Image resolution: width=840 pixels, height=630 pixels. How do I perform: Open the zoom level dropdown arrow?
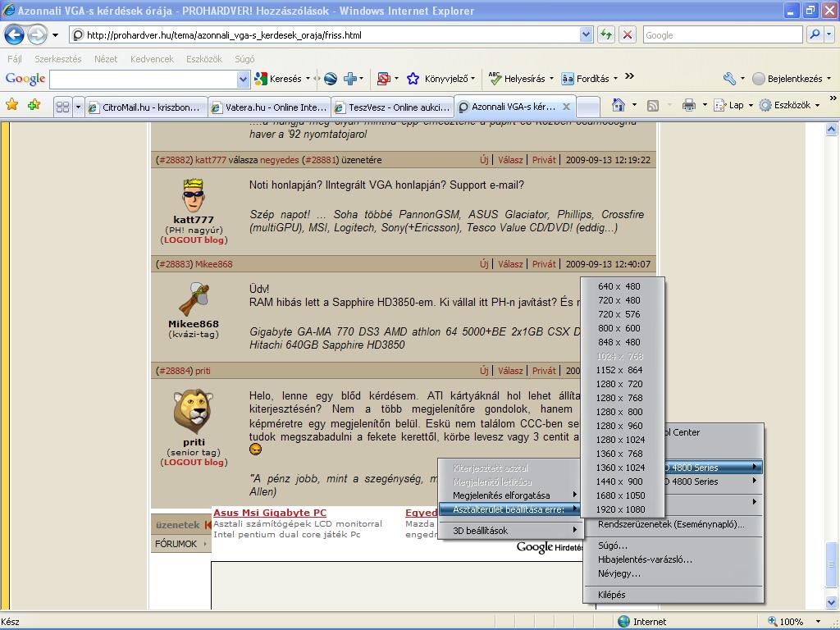point(818,622)
